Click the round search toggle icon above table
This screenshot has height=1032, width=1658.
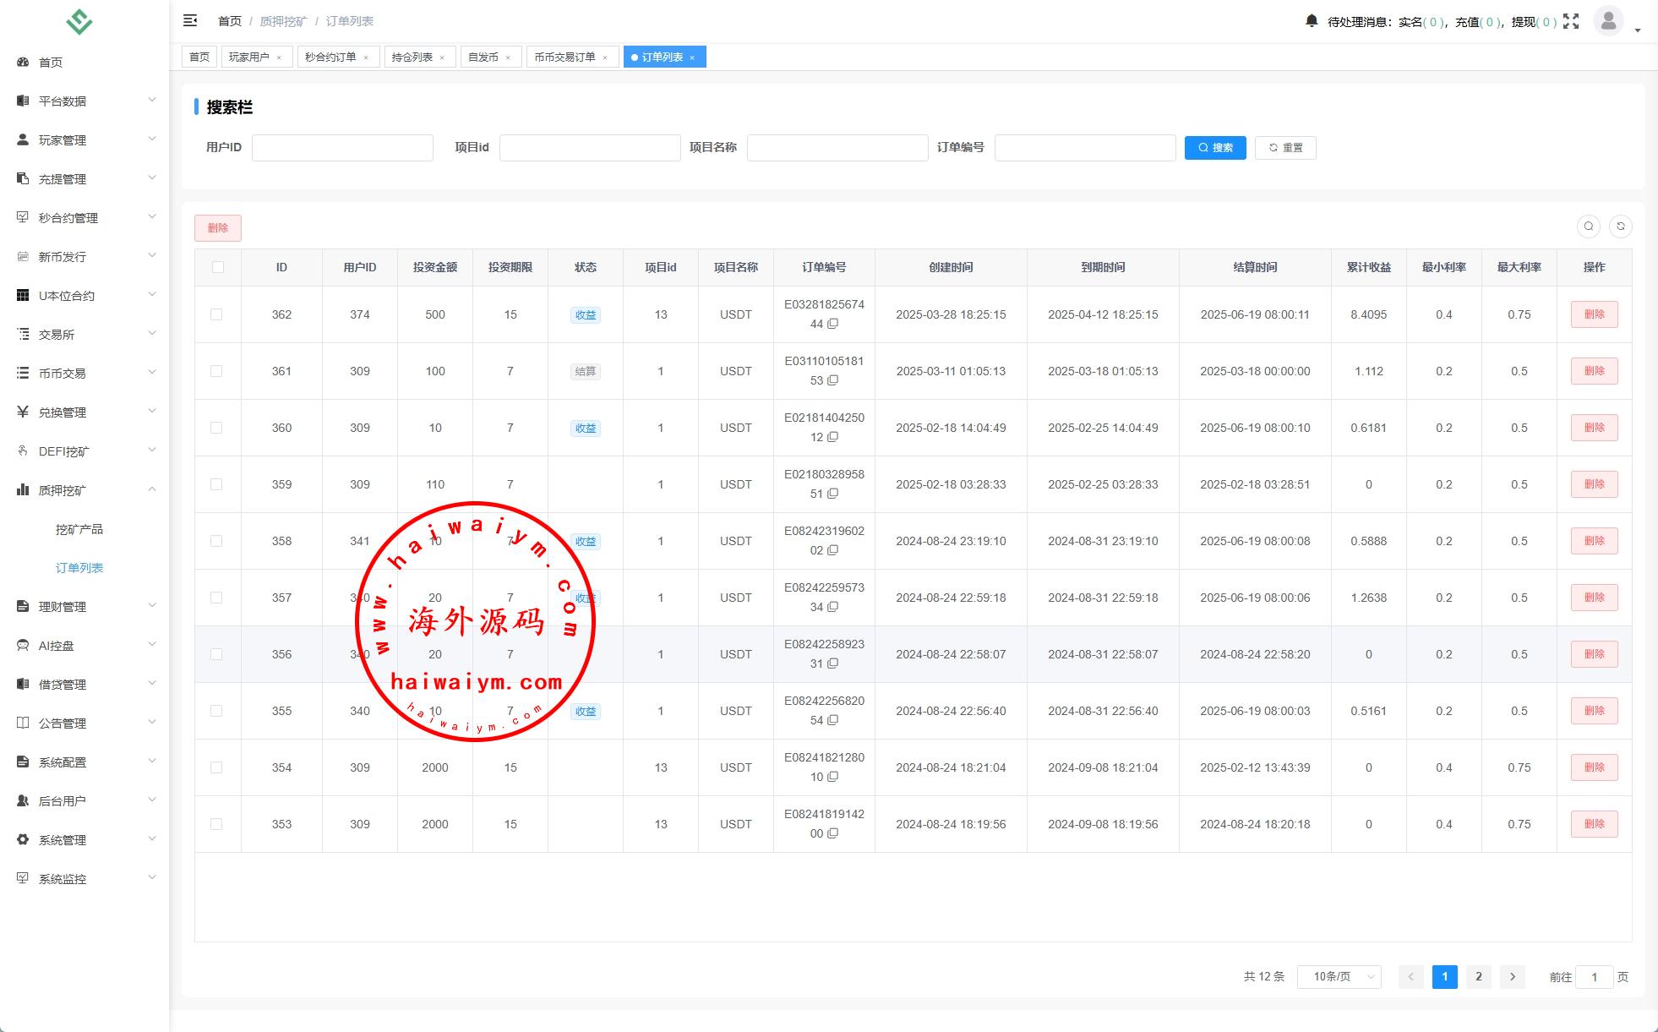coord(1589,227)
